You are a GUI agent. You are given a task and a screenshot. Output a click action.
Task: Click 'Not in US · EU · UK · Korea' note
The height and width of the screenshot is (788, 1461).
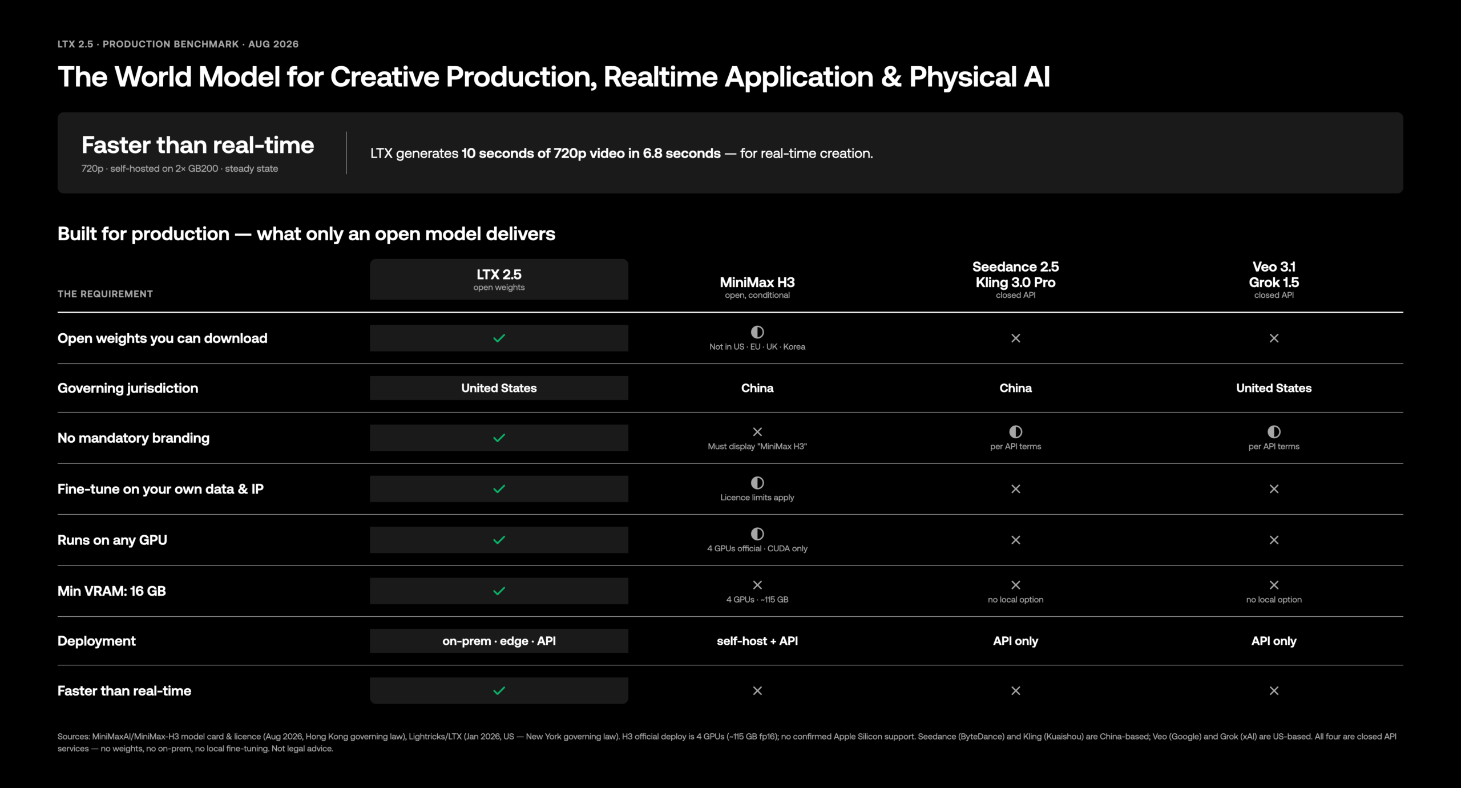[757, 347]
